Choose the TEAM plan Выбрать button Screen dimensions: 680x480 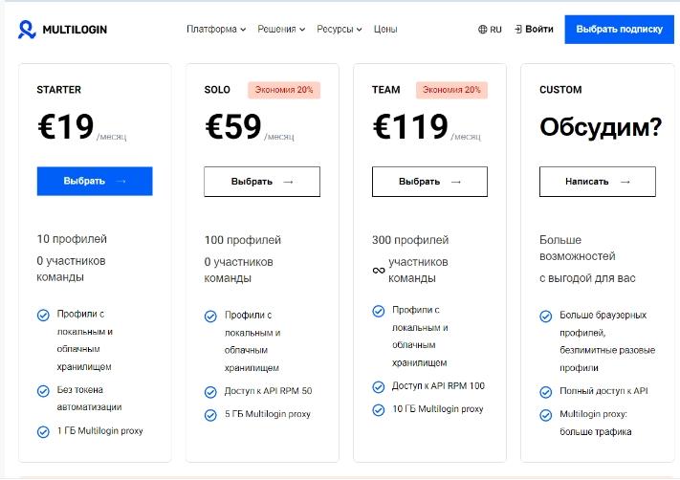point(429,182)
